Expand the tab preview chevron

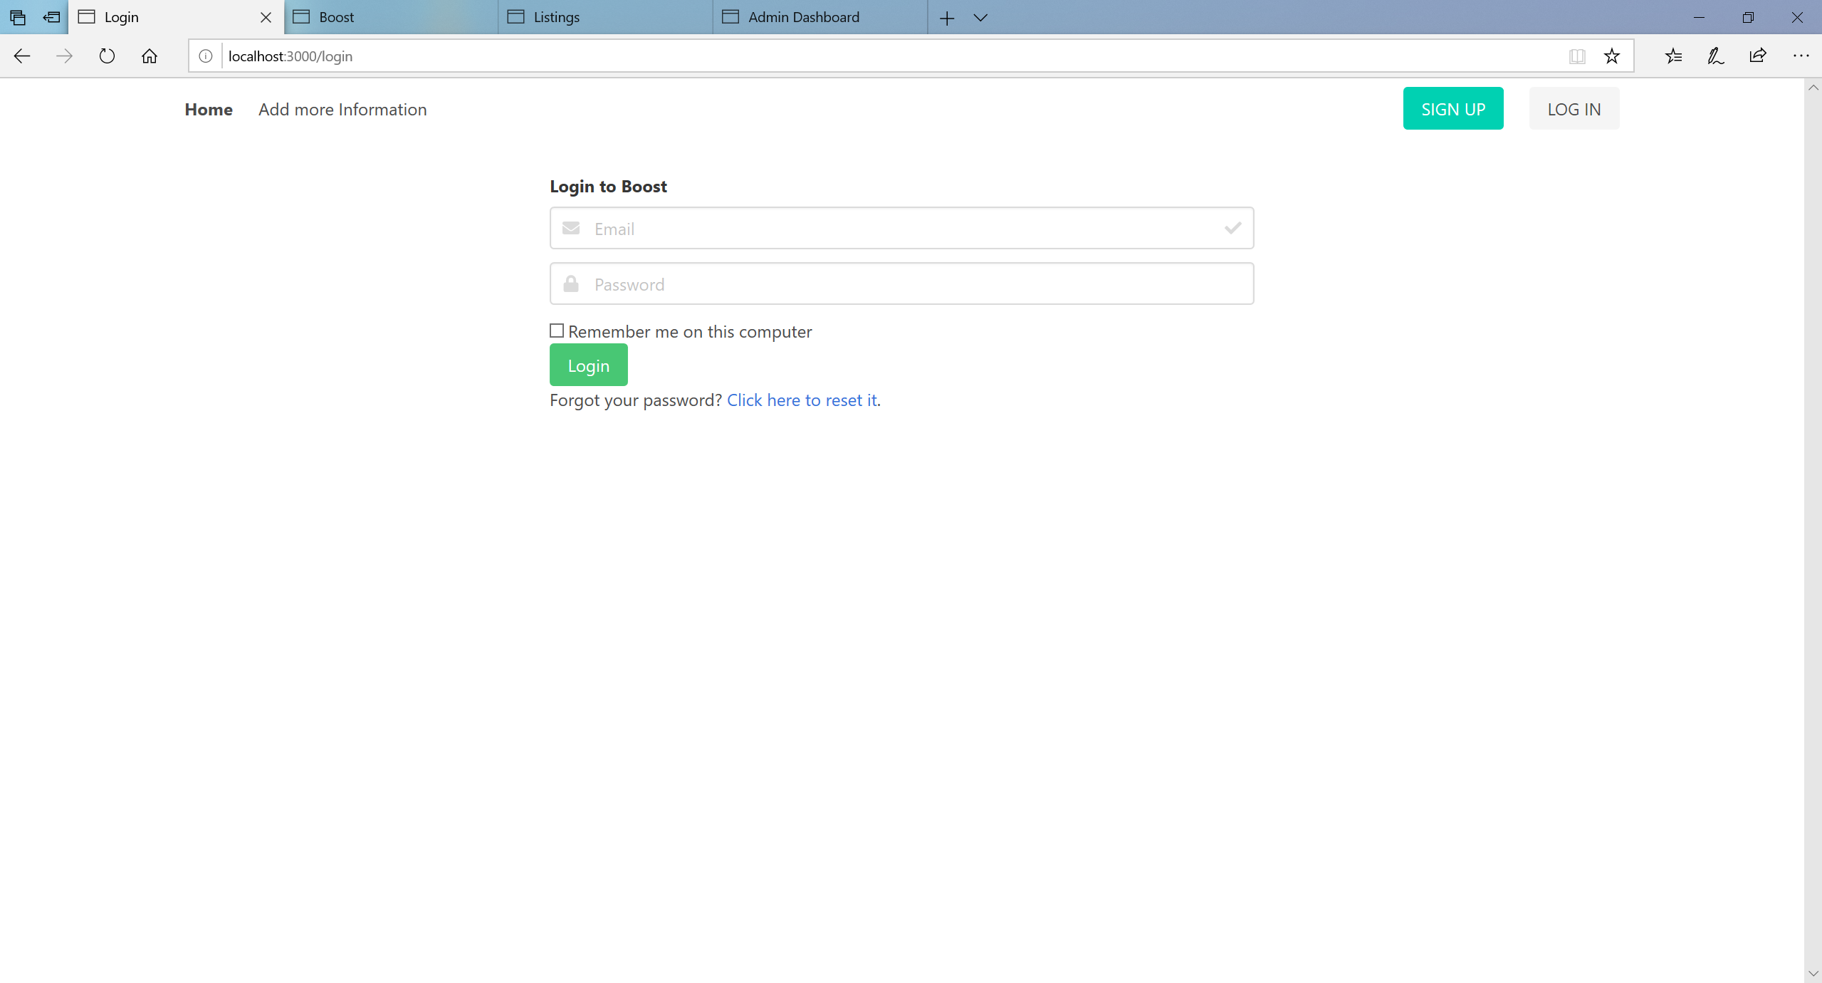click(x=980, y=18)
